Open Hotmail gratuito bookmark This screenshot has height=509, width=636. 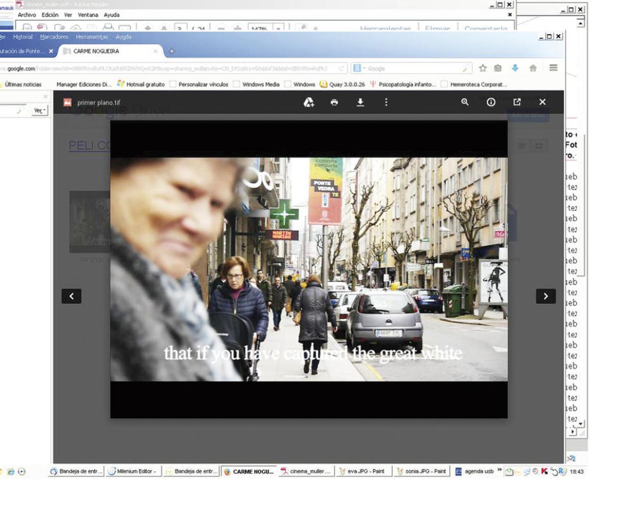140,84
